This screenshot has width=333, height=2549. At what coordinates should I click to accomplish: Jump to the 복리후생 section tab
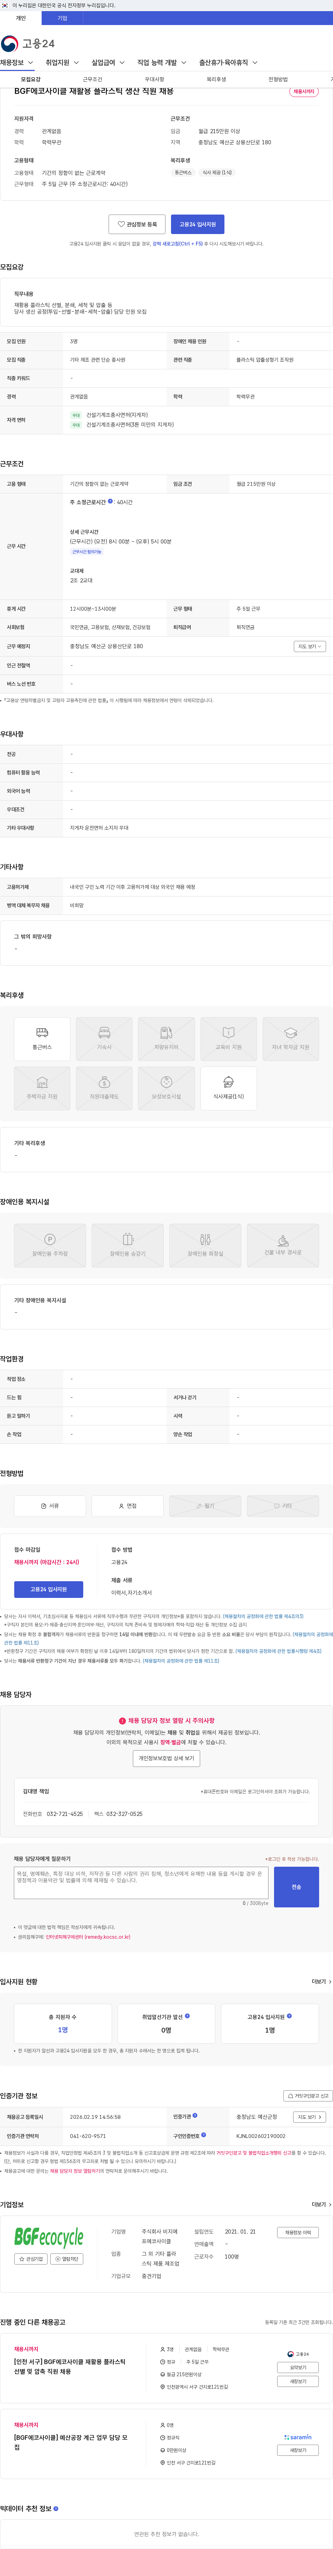click(216, 79)
